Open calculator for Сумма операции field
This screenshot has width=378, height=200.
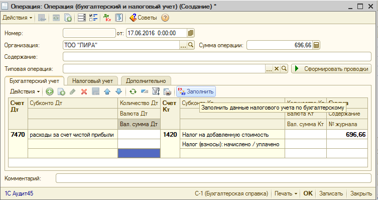316,45
